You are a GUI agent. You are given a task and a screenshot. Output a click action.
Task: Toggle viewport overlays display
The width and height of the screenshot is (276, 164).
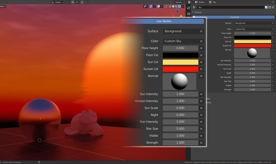point(158,6)
